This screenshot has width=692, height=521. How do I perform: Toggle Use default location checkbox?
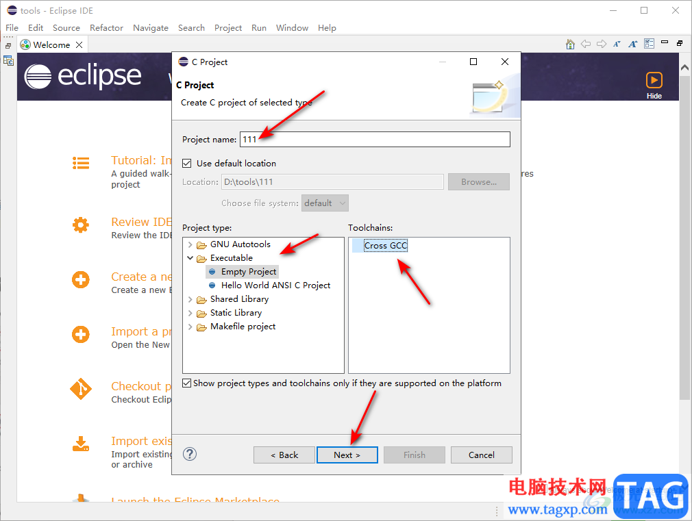coord(187,164)
